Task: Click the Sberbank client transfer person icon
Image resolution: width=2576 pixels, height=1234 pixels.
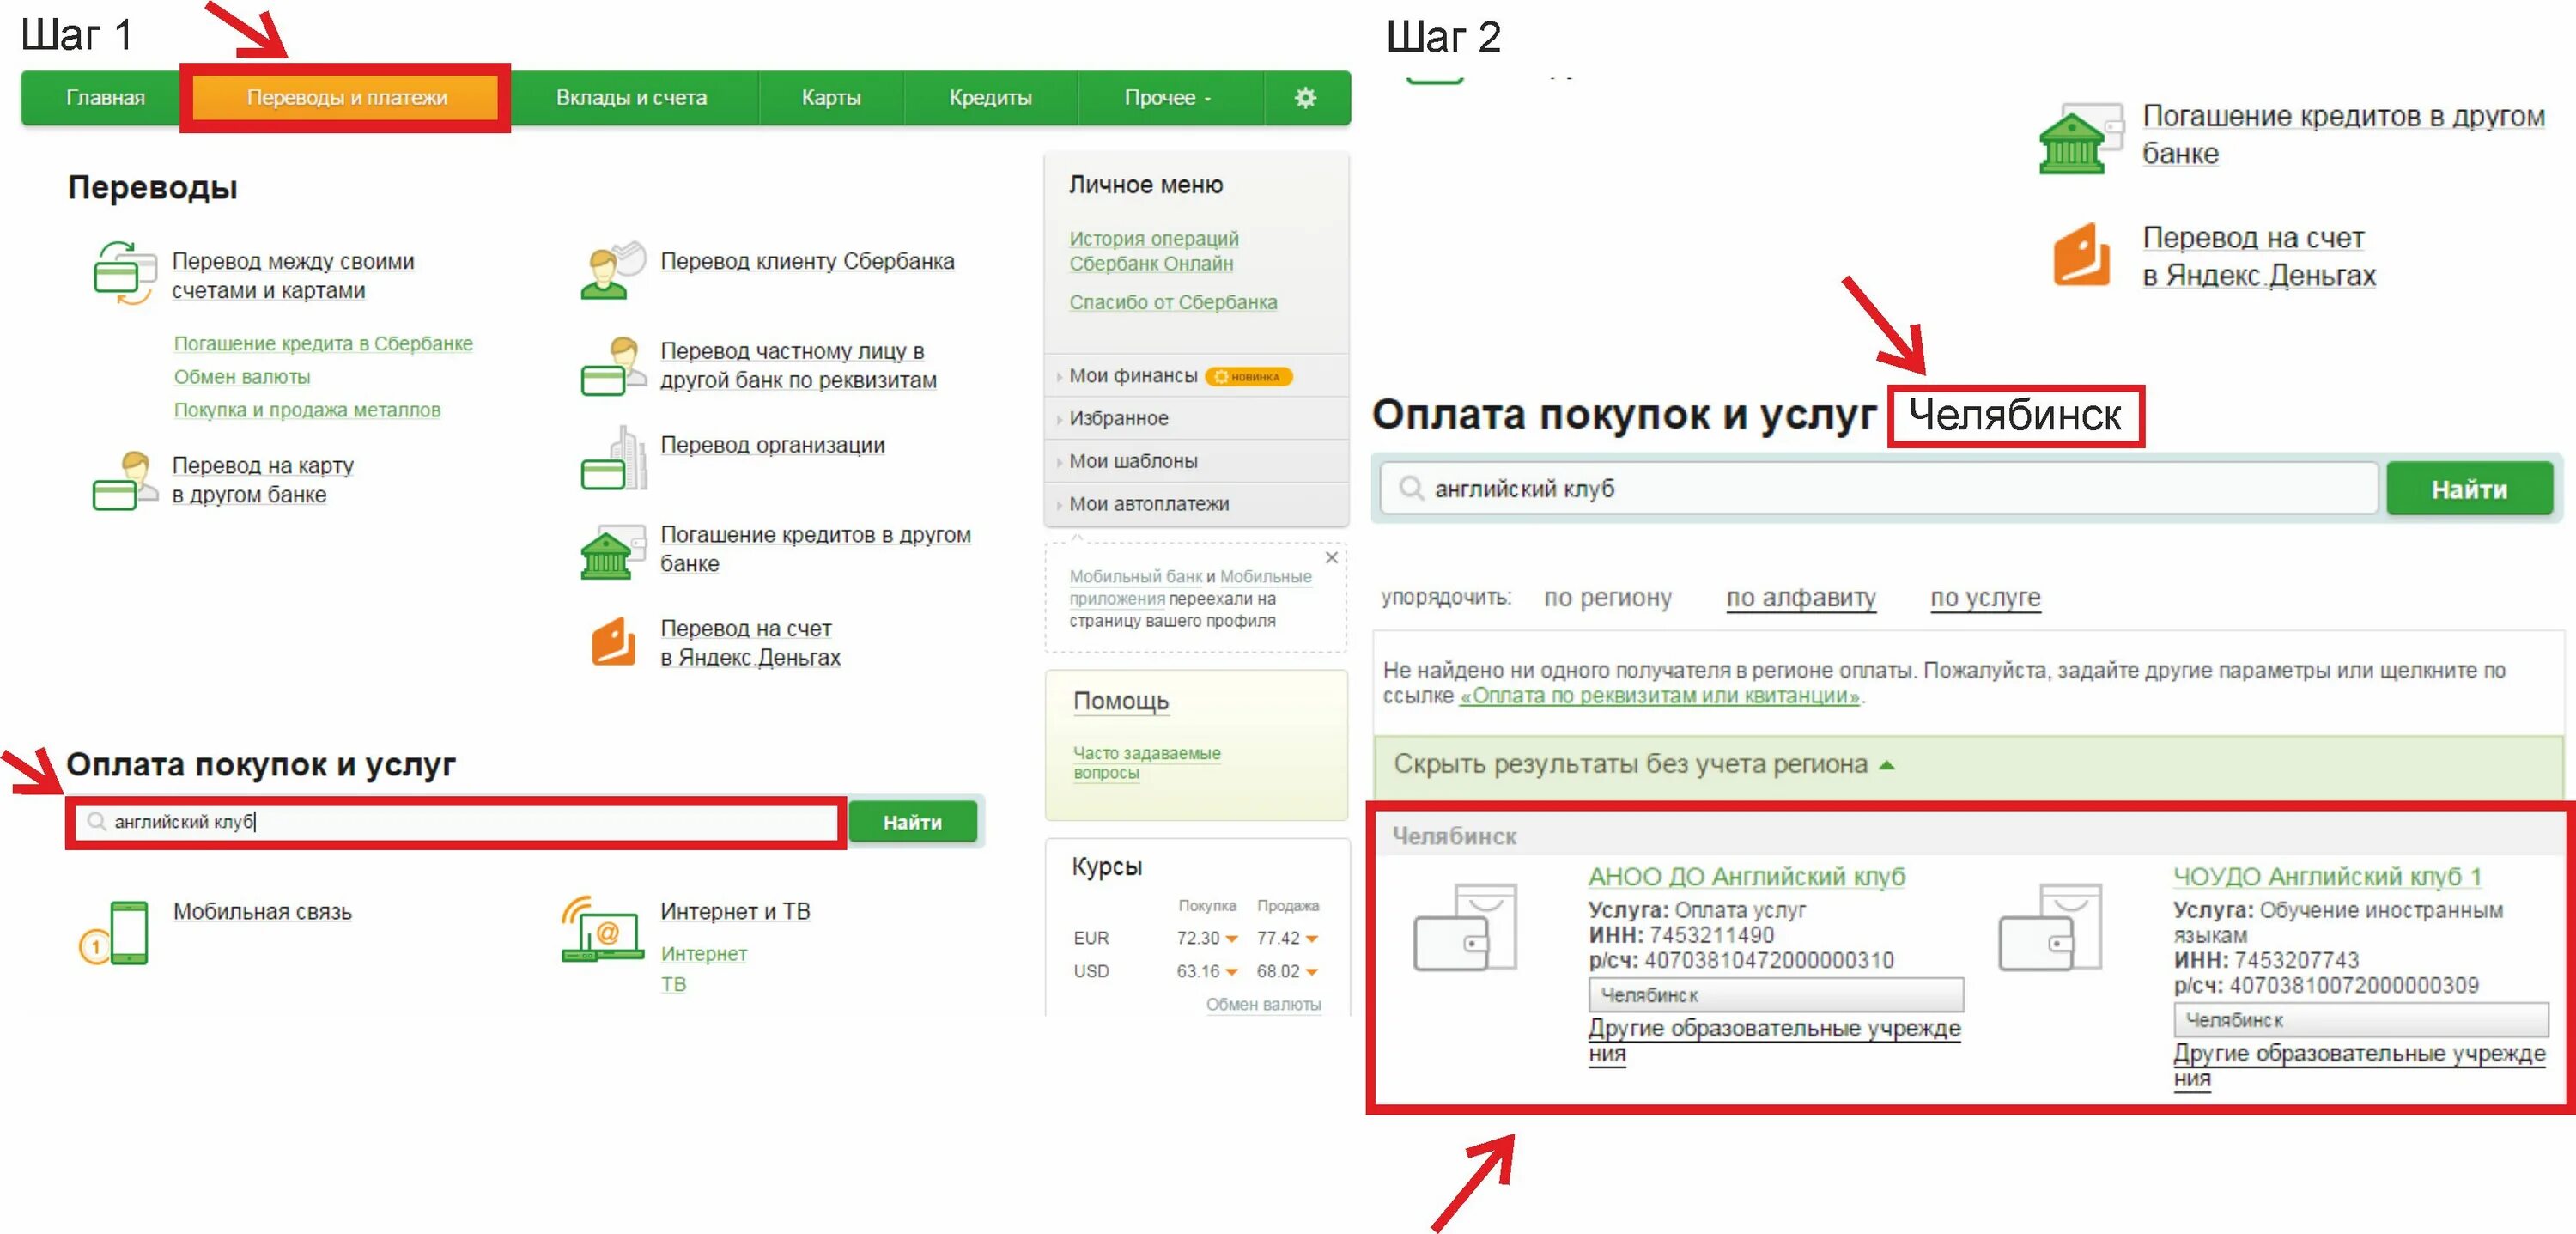Action: click(612, 270)
